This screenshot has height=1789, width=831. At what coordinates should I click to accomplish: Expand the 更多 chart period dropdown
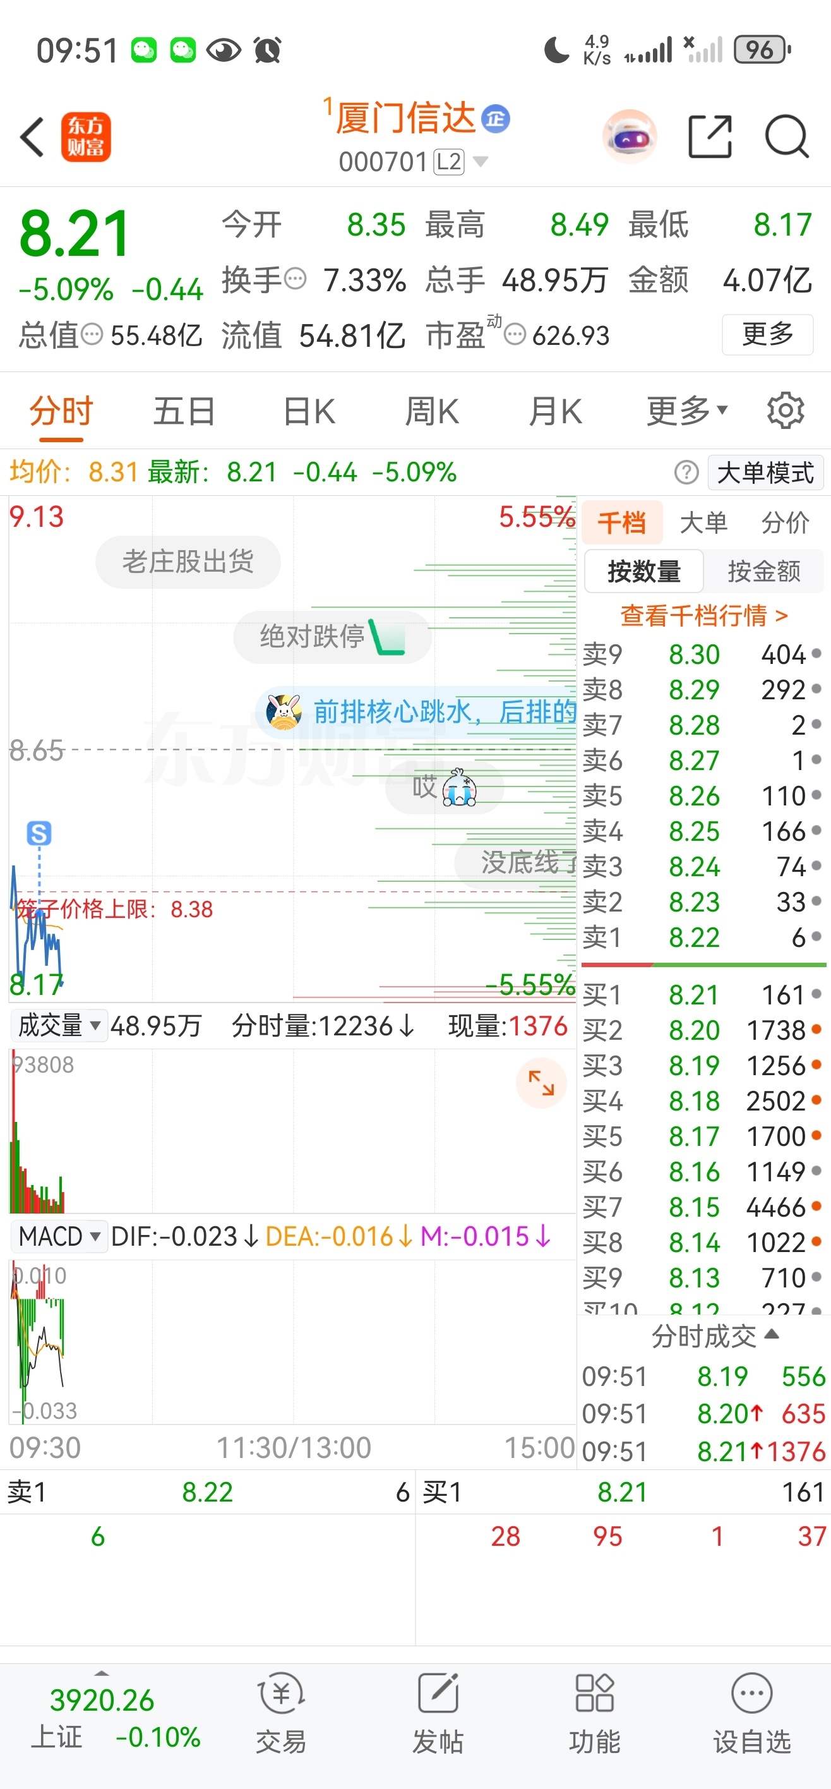[x=687, y=411]
